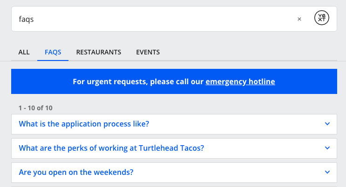This screenshot has height=187, width=346.
Task: Expand the Turtlehead Tacos perks chevron
Action: 327,148
